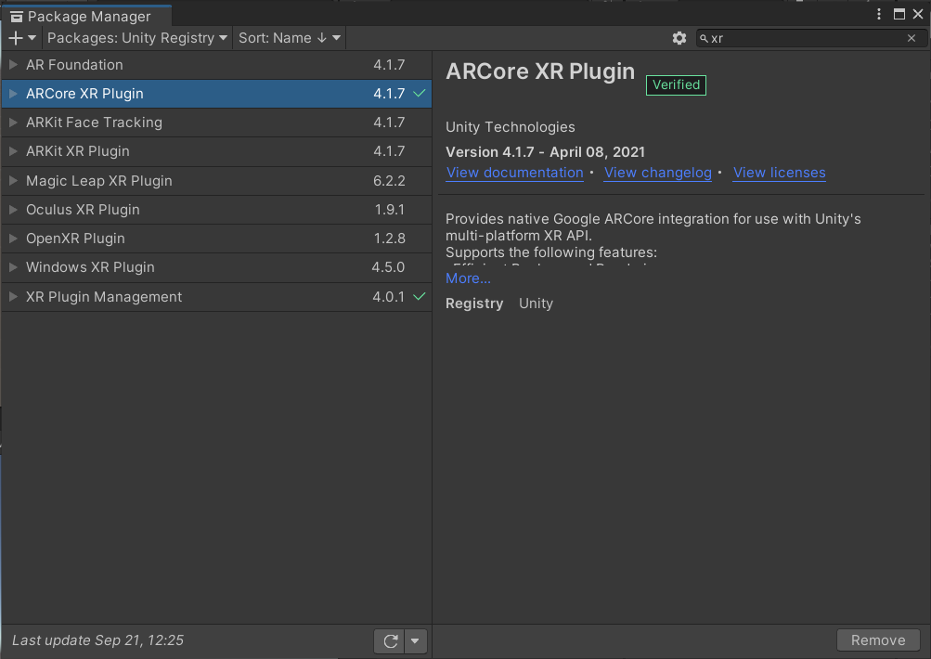Open the Package Manager window options menu

point(879,14)
